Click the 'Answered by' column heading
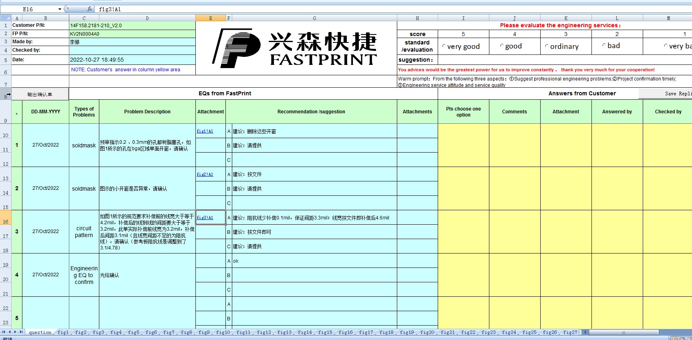The image size is (692, 340). coord(617,112)
